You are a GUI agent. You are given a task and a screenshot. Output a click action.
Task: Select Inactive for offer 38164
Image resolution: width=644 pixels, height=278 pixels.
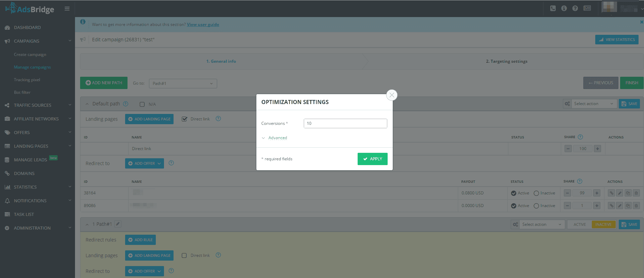[536, 193]
